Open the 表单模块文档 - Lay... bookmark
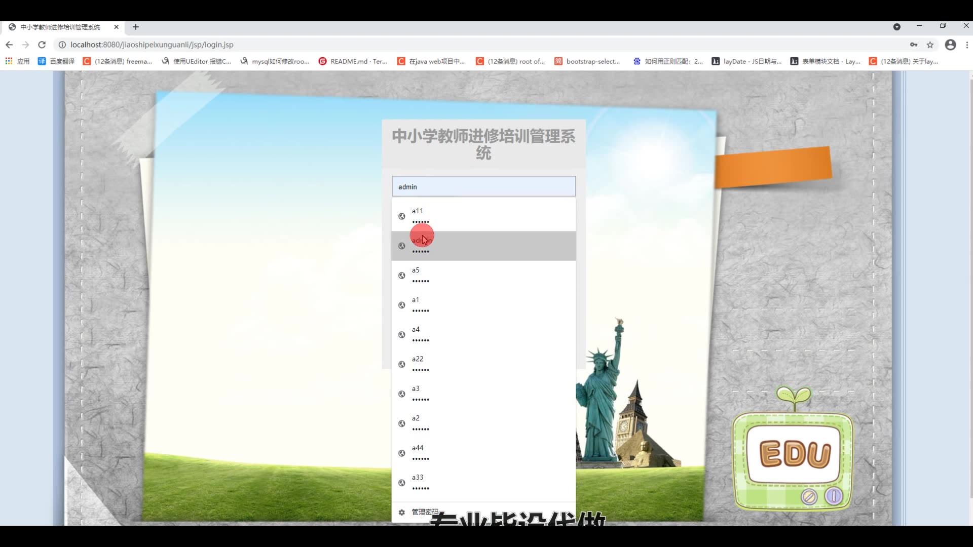973x547 pixels. (x=826, y=61)
